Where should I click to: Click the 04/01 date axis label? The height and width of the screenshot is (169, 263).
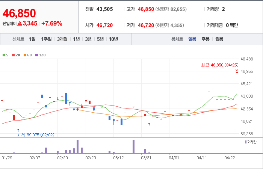click(x=174, y=158)
